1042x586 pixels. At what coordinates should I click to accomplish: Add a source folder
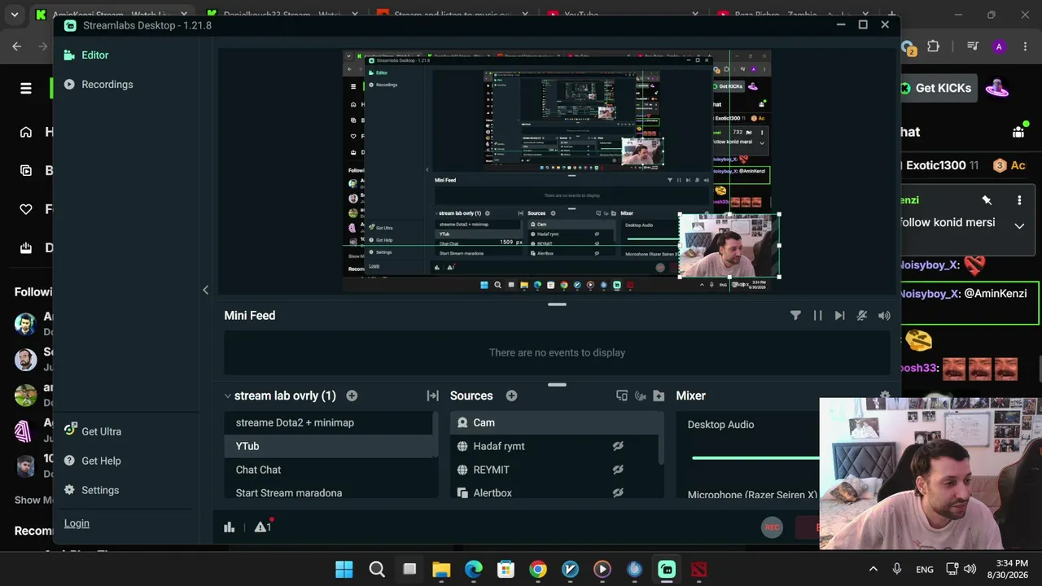[659, 396]
